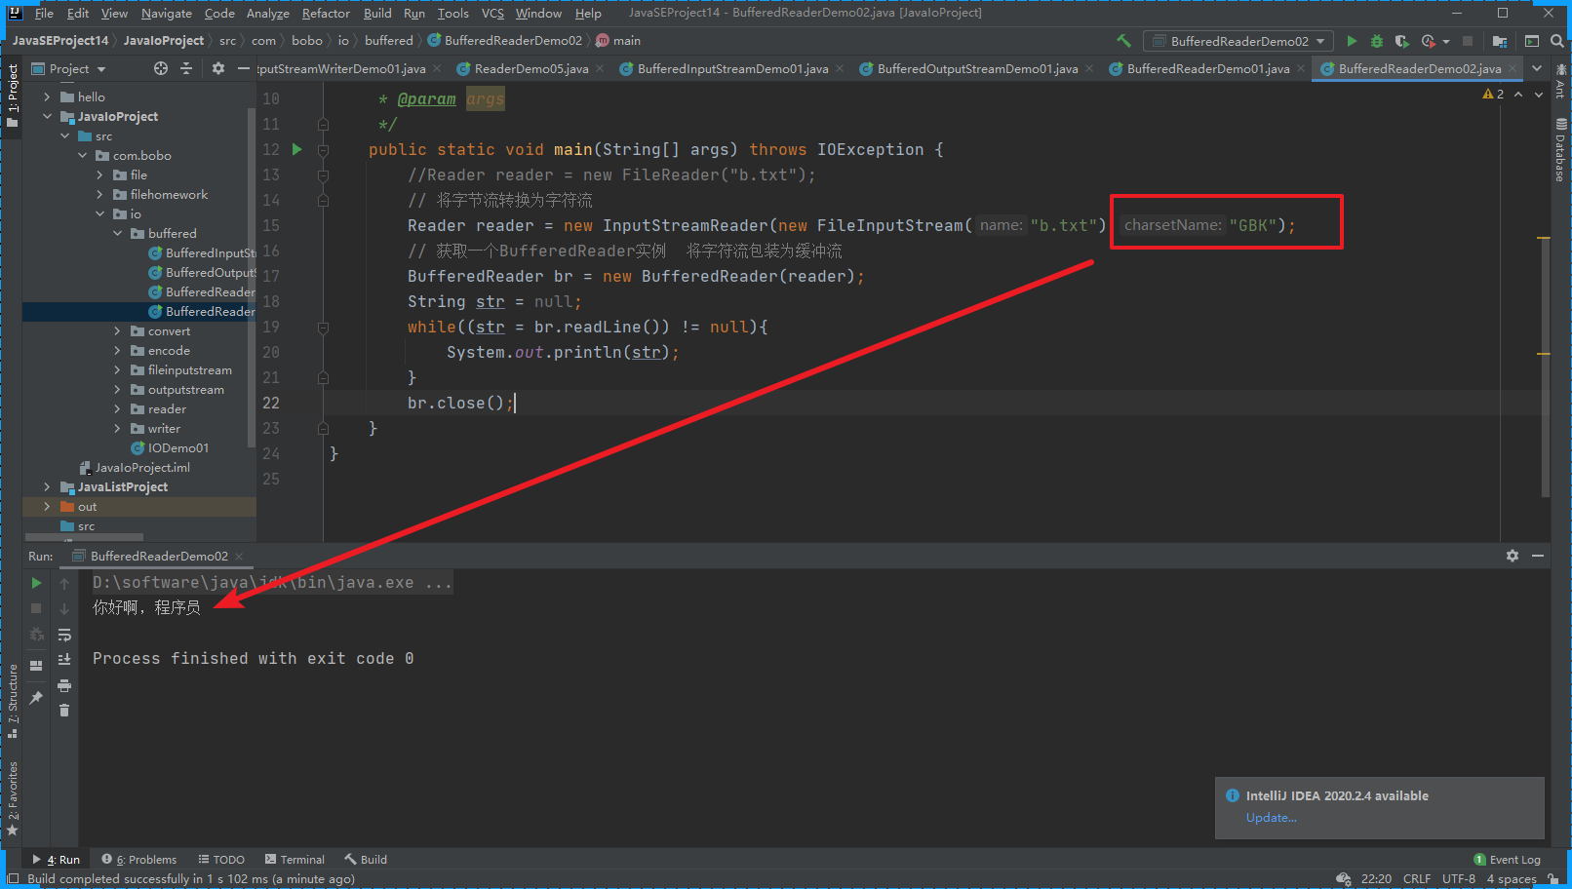Screen dimensions: 1572x889
Task: Expand the JavaListProject module
Action: point(47,486)
